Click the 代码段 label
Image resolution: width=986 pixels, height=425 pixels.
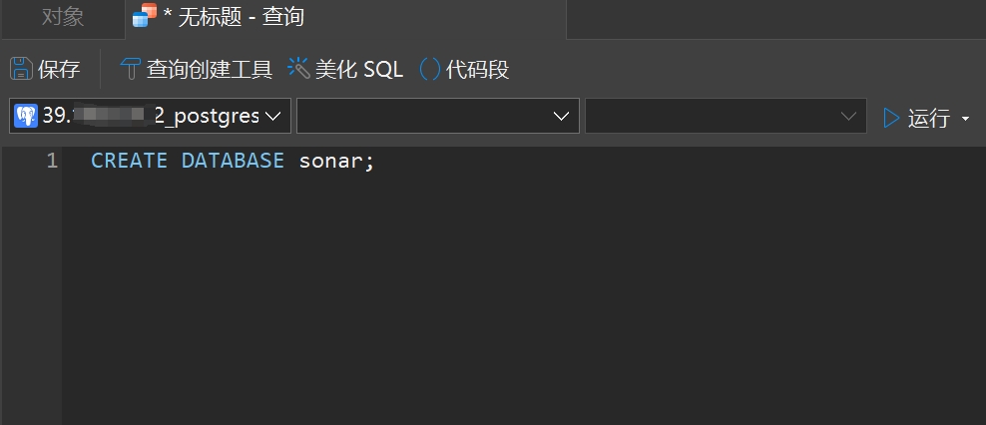point(477,69)
